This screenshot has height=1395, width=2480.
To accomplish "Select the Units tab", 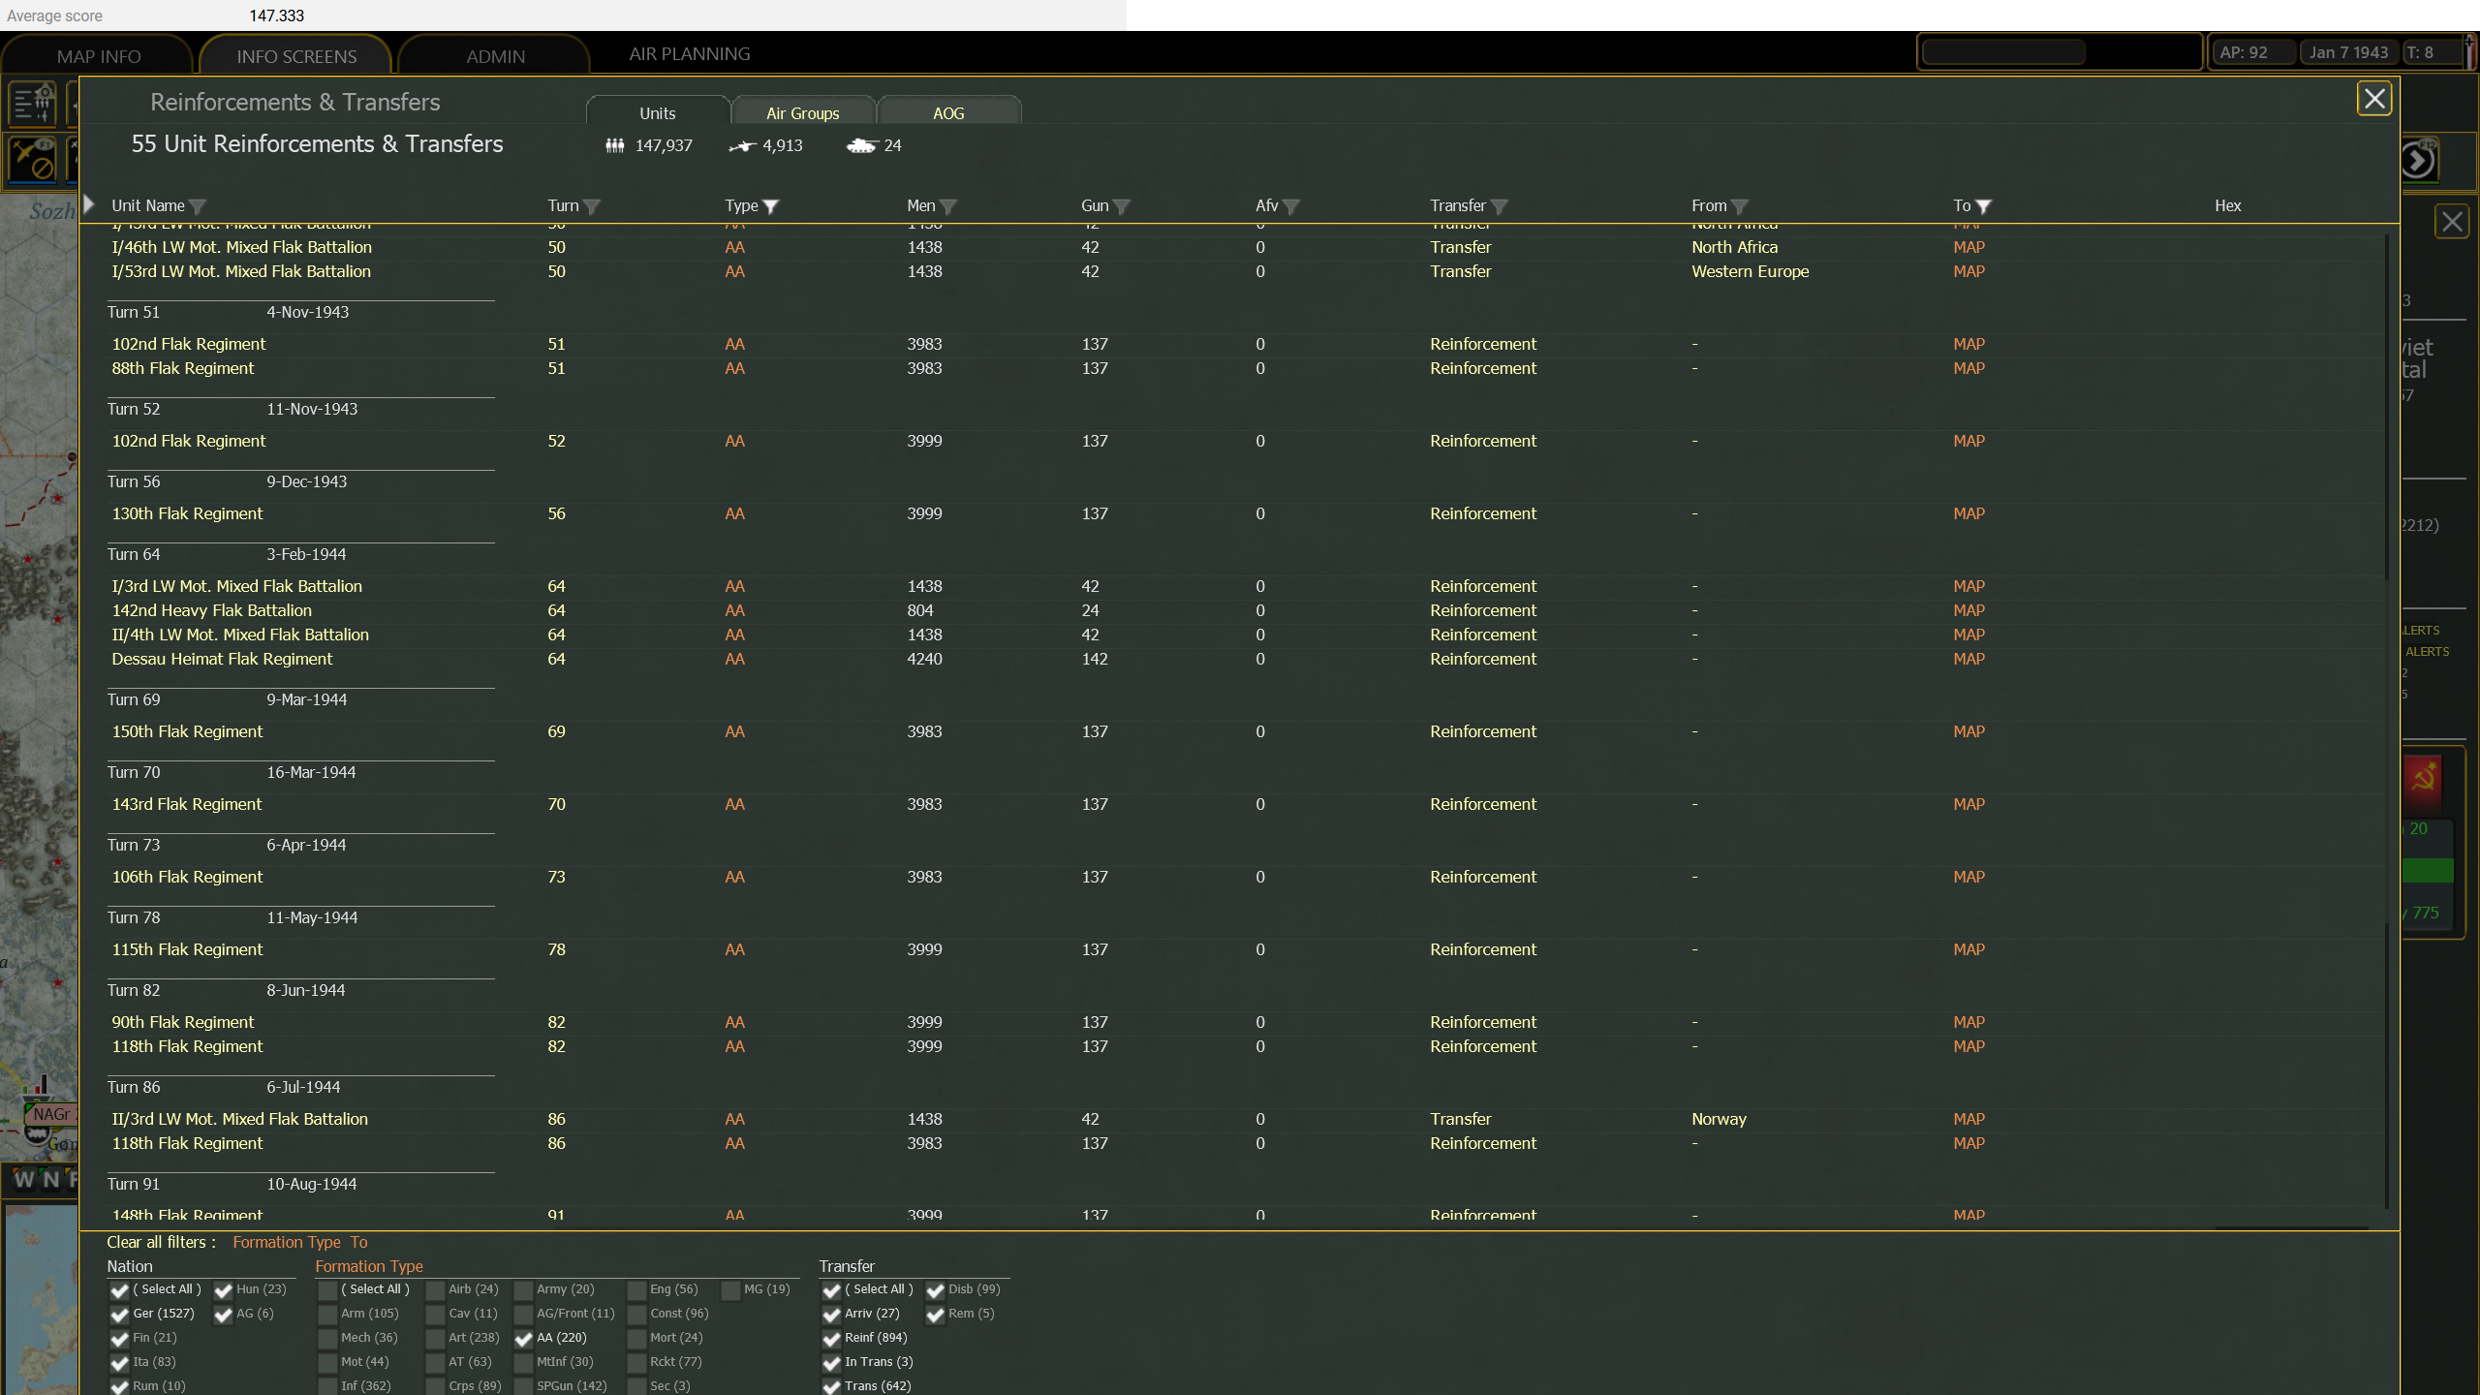I will coord(658,112).
